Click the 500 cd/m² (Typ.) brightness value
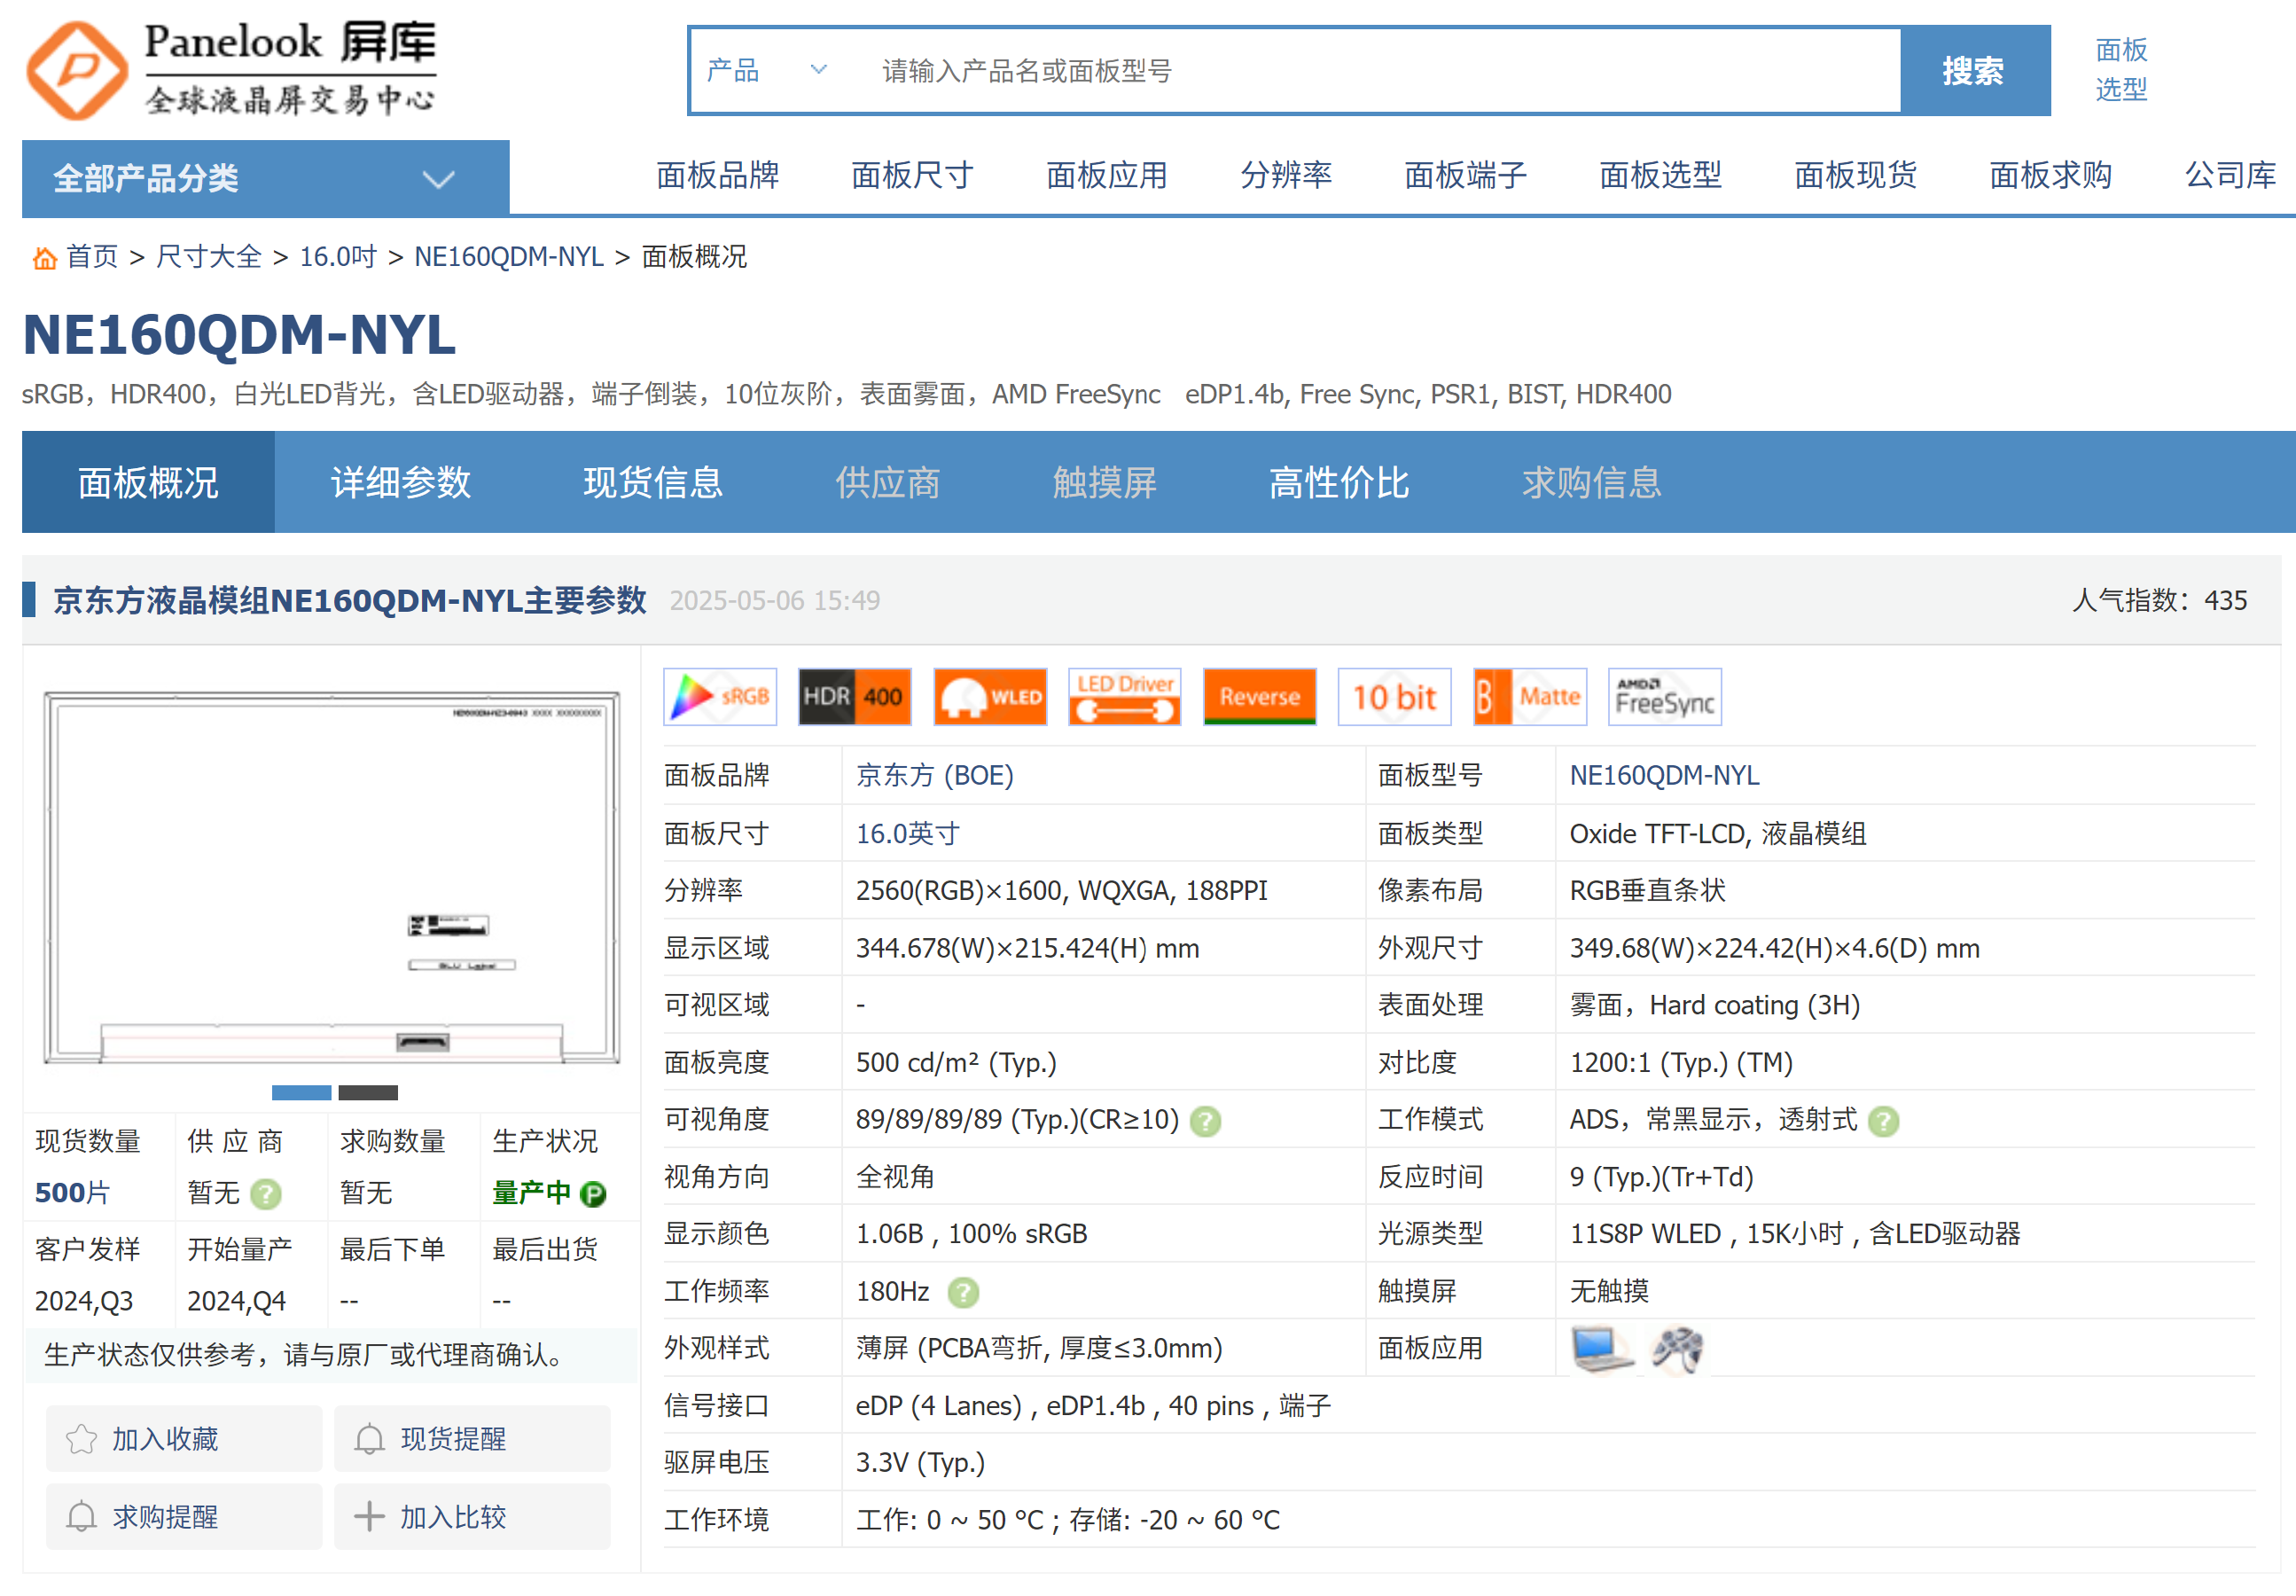This screenshot has height=1596, width=2296. pos(956,1063)
